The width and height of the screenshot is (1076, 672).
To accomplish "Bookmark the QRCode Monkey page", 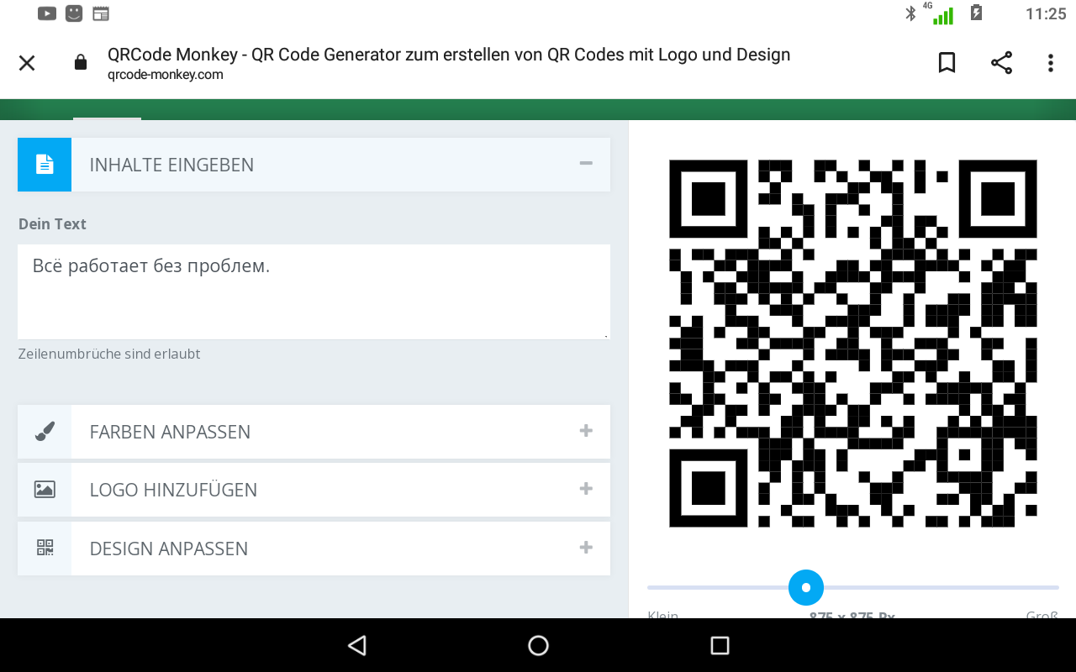I will point(947,62).
